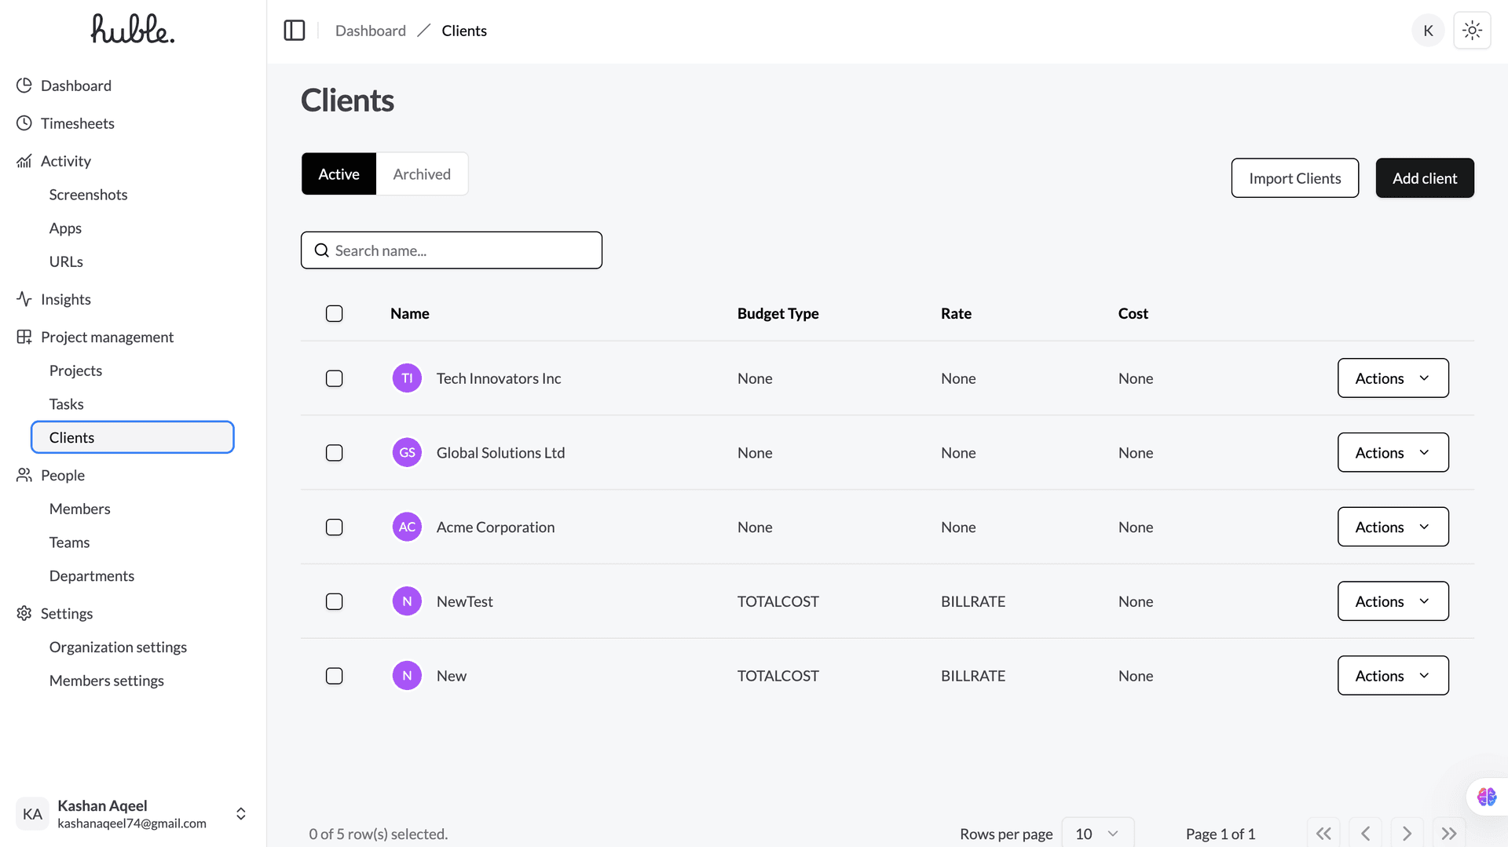Click the Project management grid icon
Viewport: 1508px width, 847px height.
pyautogui.click(x=24, y=337)
